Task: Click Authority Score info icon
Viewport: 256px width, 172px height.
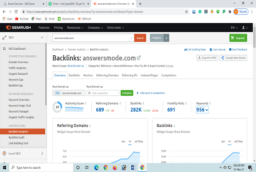Action: tap(86, 103)
